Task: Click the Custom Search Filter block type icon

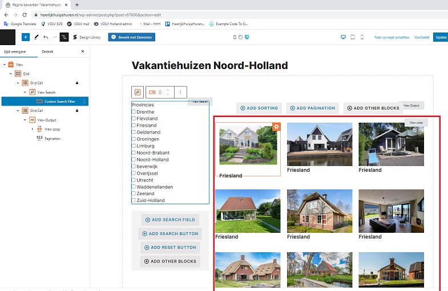Action: (x=152, y=92)
